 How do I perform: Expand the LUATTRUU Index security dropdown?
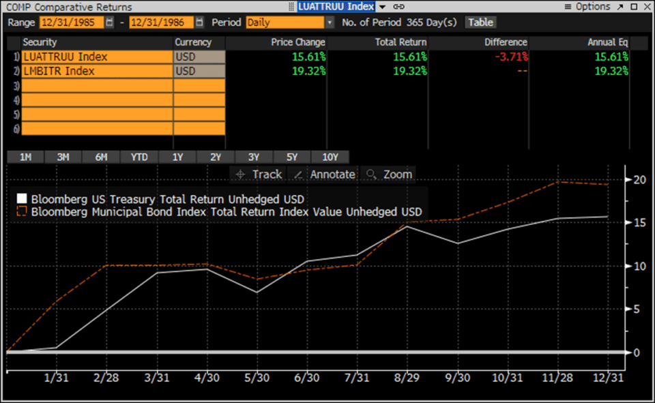point(380,7)
